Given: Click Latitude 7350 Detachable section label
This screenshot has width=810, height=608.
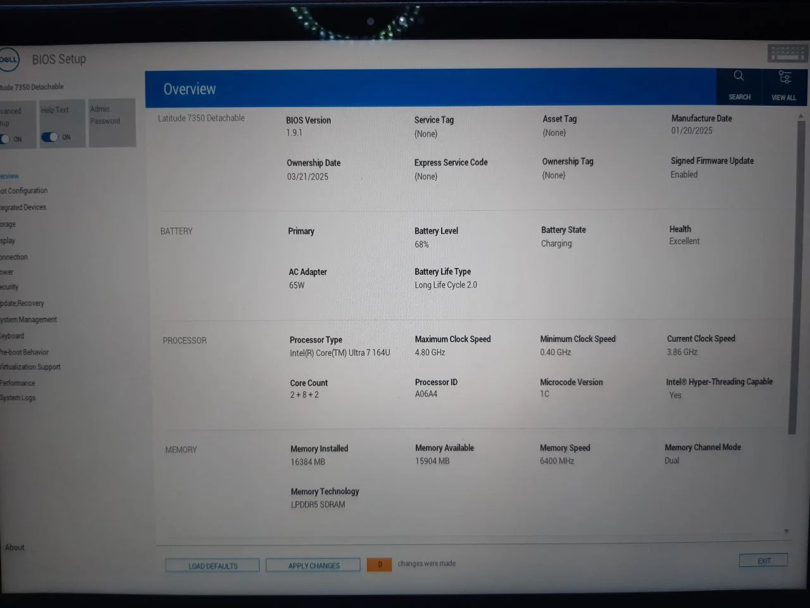Looking at the screenshot, I should tap(201, 118).
